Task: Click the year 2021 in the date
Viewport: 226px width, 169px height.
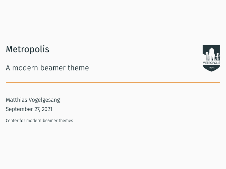Action: [47, 109]
